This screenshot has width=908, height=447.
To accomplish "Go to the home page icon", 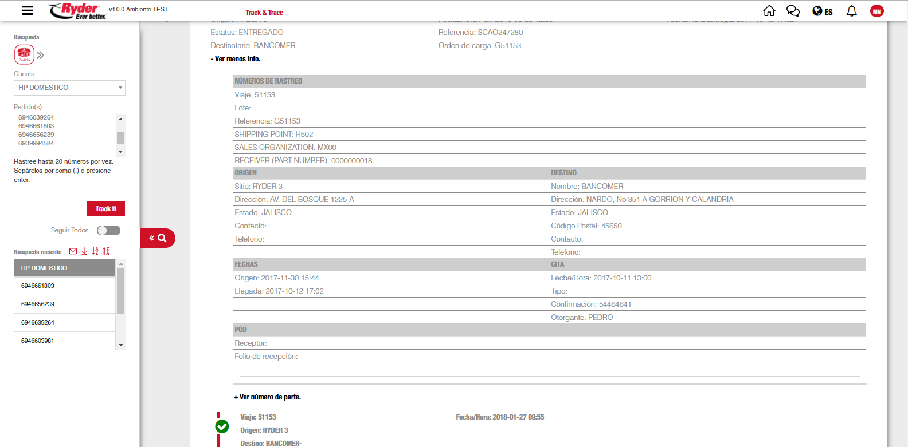I will pyautogui.click(x=769, y=11).
